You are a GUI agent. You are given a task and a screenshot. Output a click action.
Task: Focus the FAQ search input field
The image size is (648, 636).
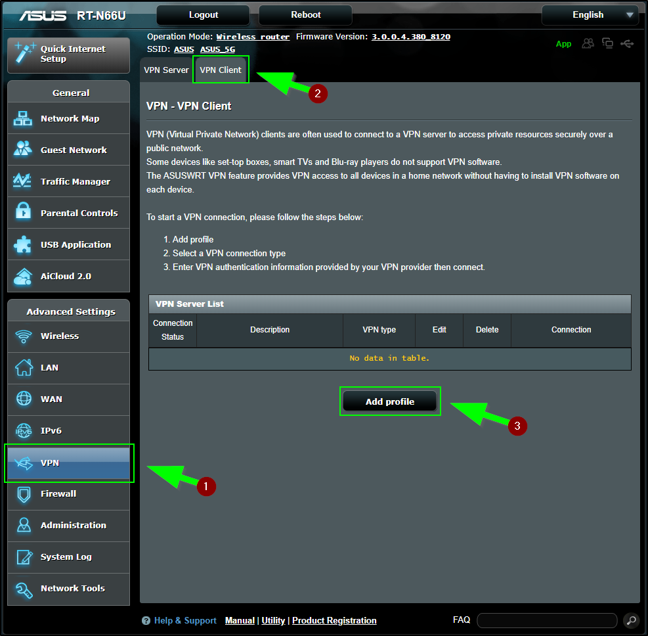pos(547,620)
